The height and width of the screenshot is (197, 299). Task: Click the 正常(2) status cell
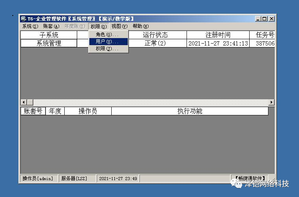point(158,43)
